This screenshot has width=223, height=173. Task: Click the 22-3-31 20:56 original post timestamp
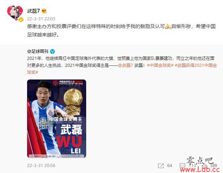[41, 166]
